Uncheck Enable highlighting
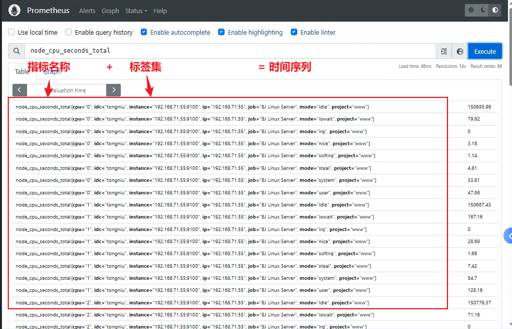This screenshot has width=512, height=329. pos(222,32)
